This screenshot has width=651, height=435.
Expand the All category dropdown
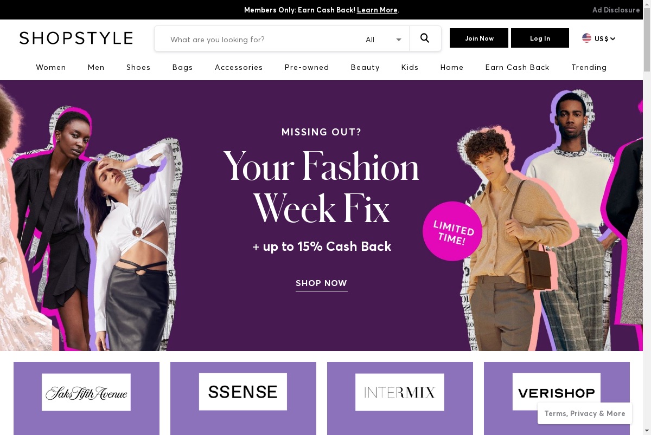pos(384,39)
